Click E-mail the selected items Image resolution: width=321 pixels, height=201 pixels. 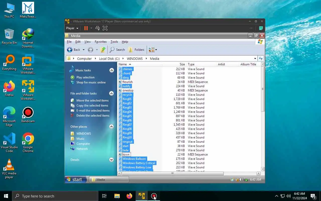(x=93, y=111)
